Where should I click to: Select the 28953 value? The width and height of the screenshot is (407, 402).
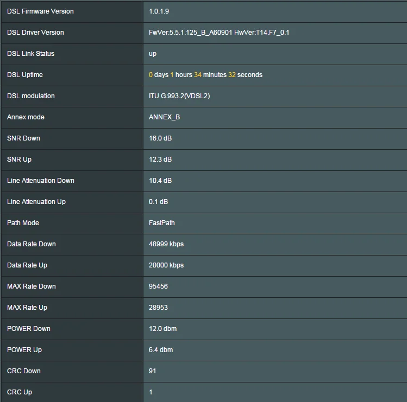pos(158,308)
